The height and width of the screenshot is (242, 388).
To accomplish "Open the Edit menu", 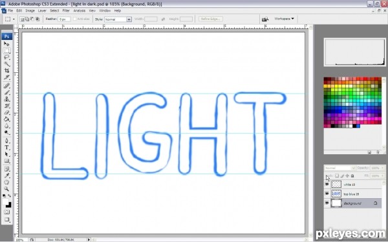I will (19, 10).
